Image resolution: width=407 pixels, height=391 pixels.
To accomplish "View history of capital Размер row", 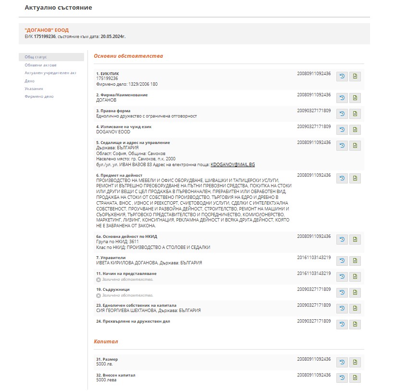I will click(x=342, y=362).
